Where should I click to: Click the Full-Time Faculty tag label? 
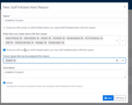pos(92,38)
